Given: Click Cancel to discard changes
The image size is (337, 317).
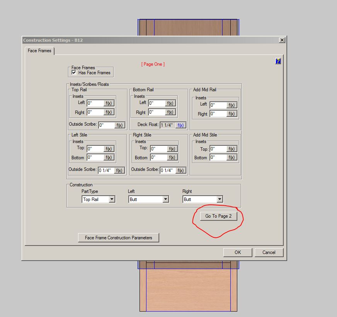Looking at the screenshot, I should [x=269, y=252].
